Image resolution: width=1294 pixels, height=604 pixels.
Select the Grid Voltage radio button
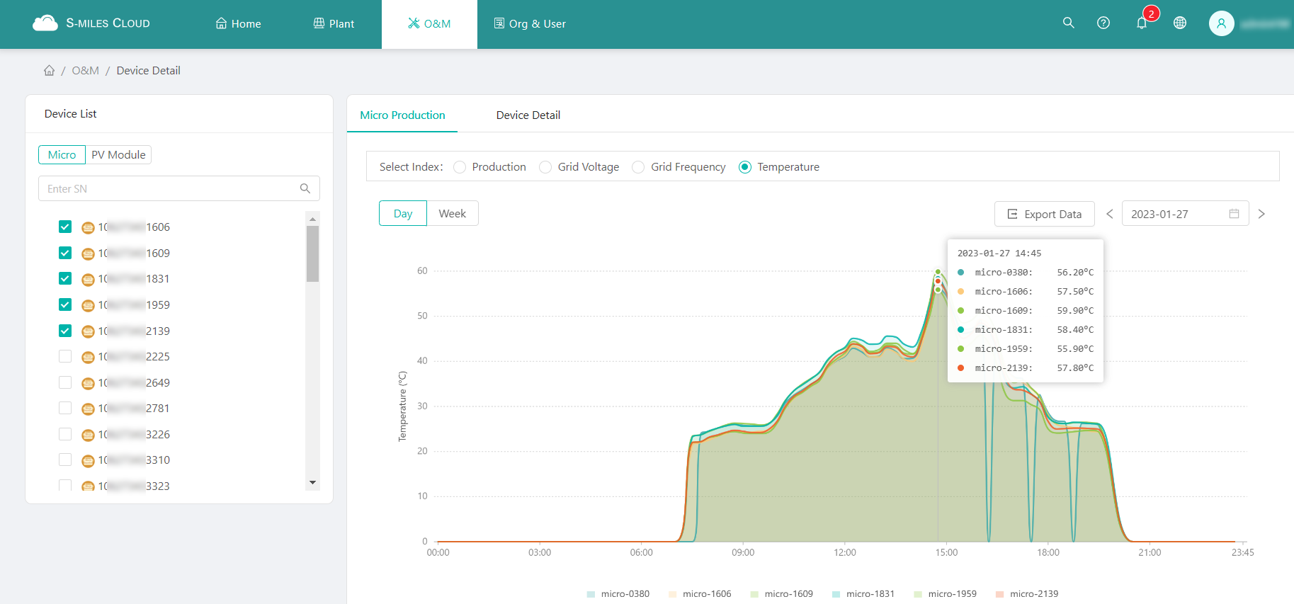(545, 167)
